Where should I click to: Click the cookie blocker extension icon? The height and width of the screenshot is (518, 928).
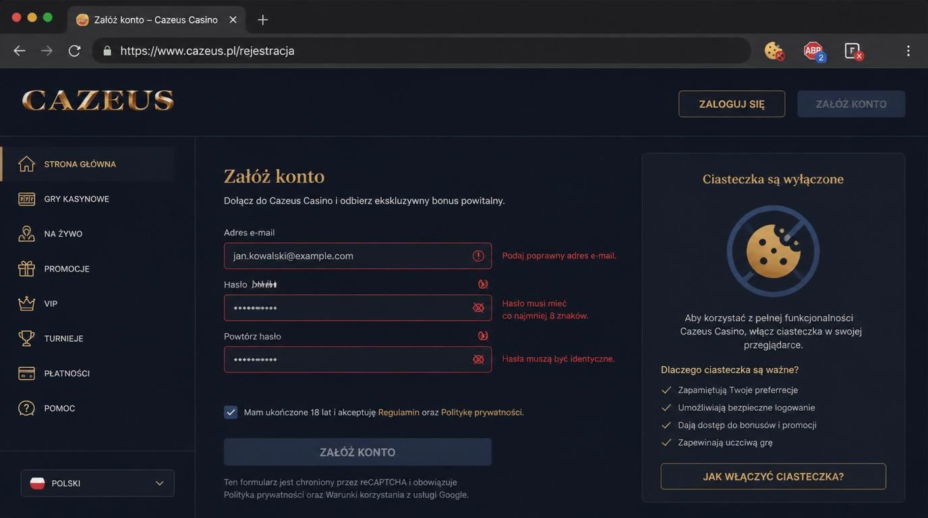tap(774, 51)
